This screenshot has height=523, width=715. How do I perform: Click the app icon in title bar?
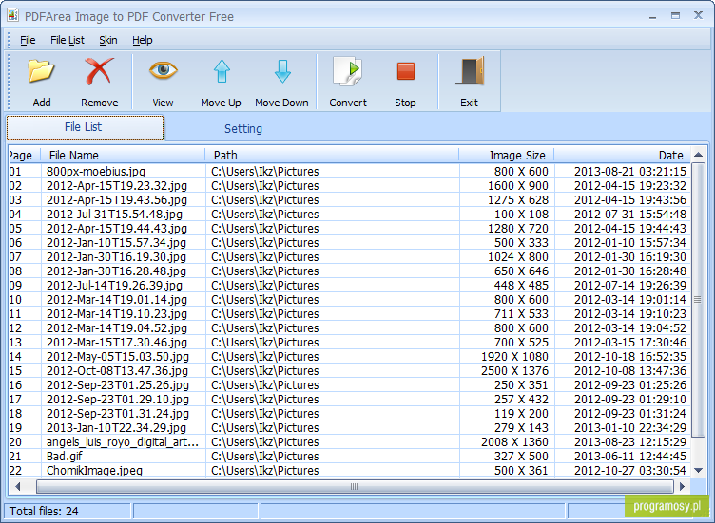(x=12, y=15)
